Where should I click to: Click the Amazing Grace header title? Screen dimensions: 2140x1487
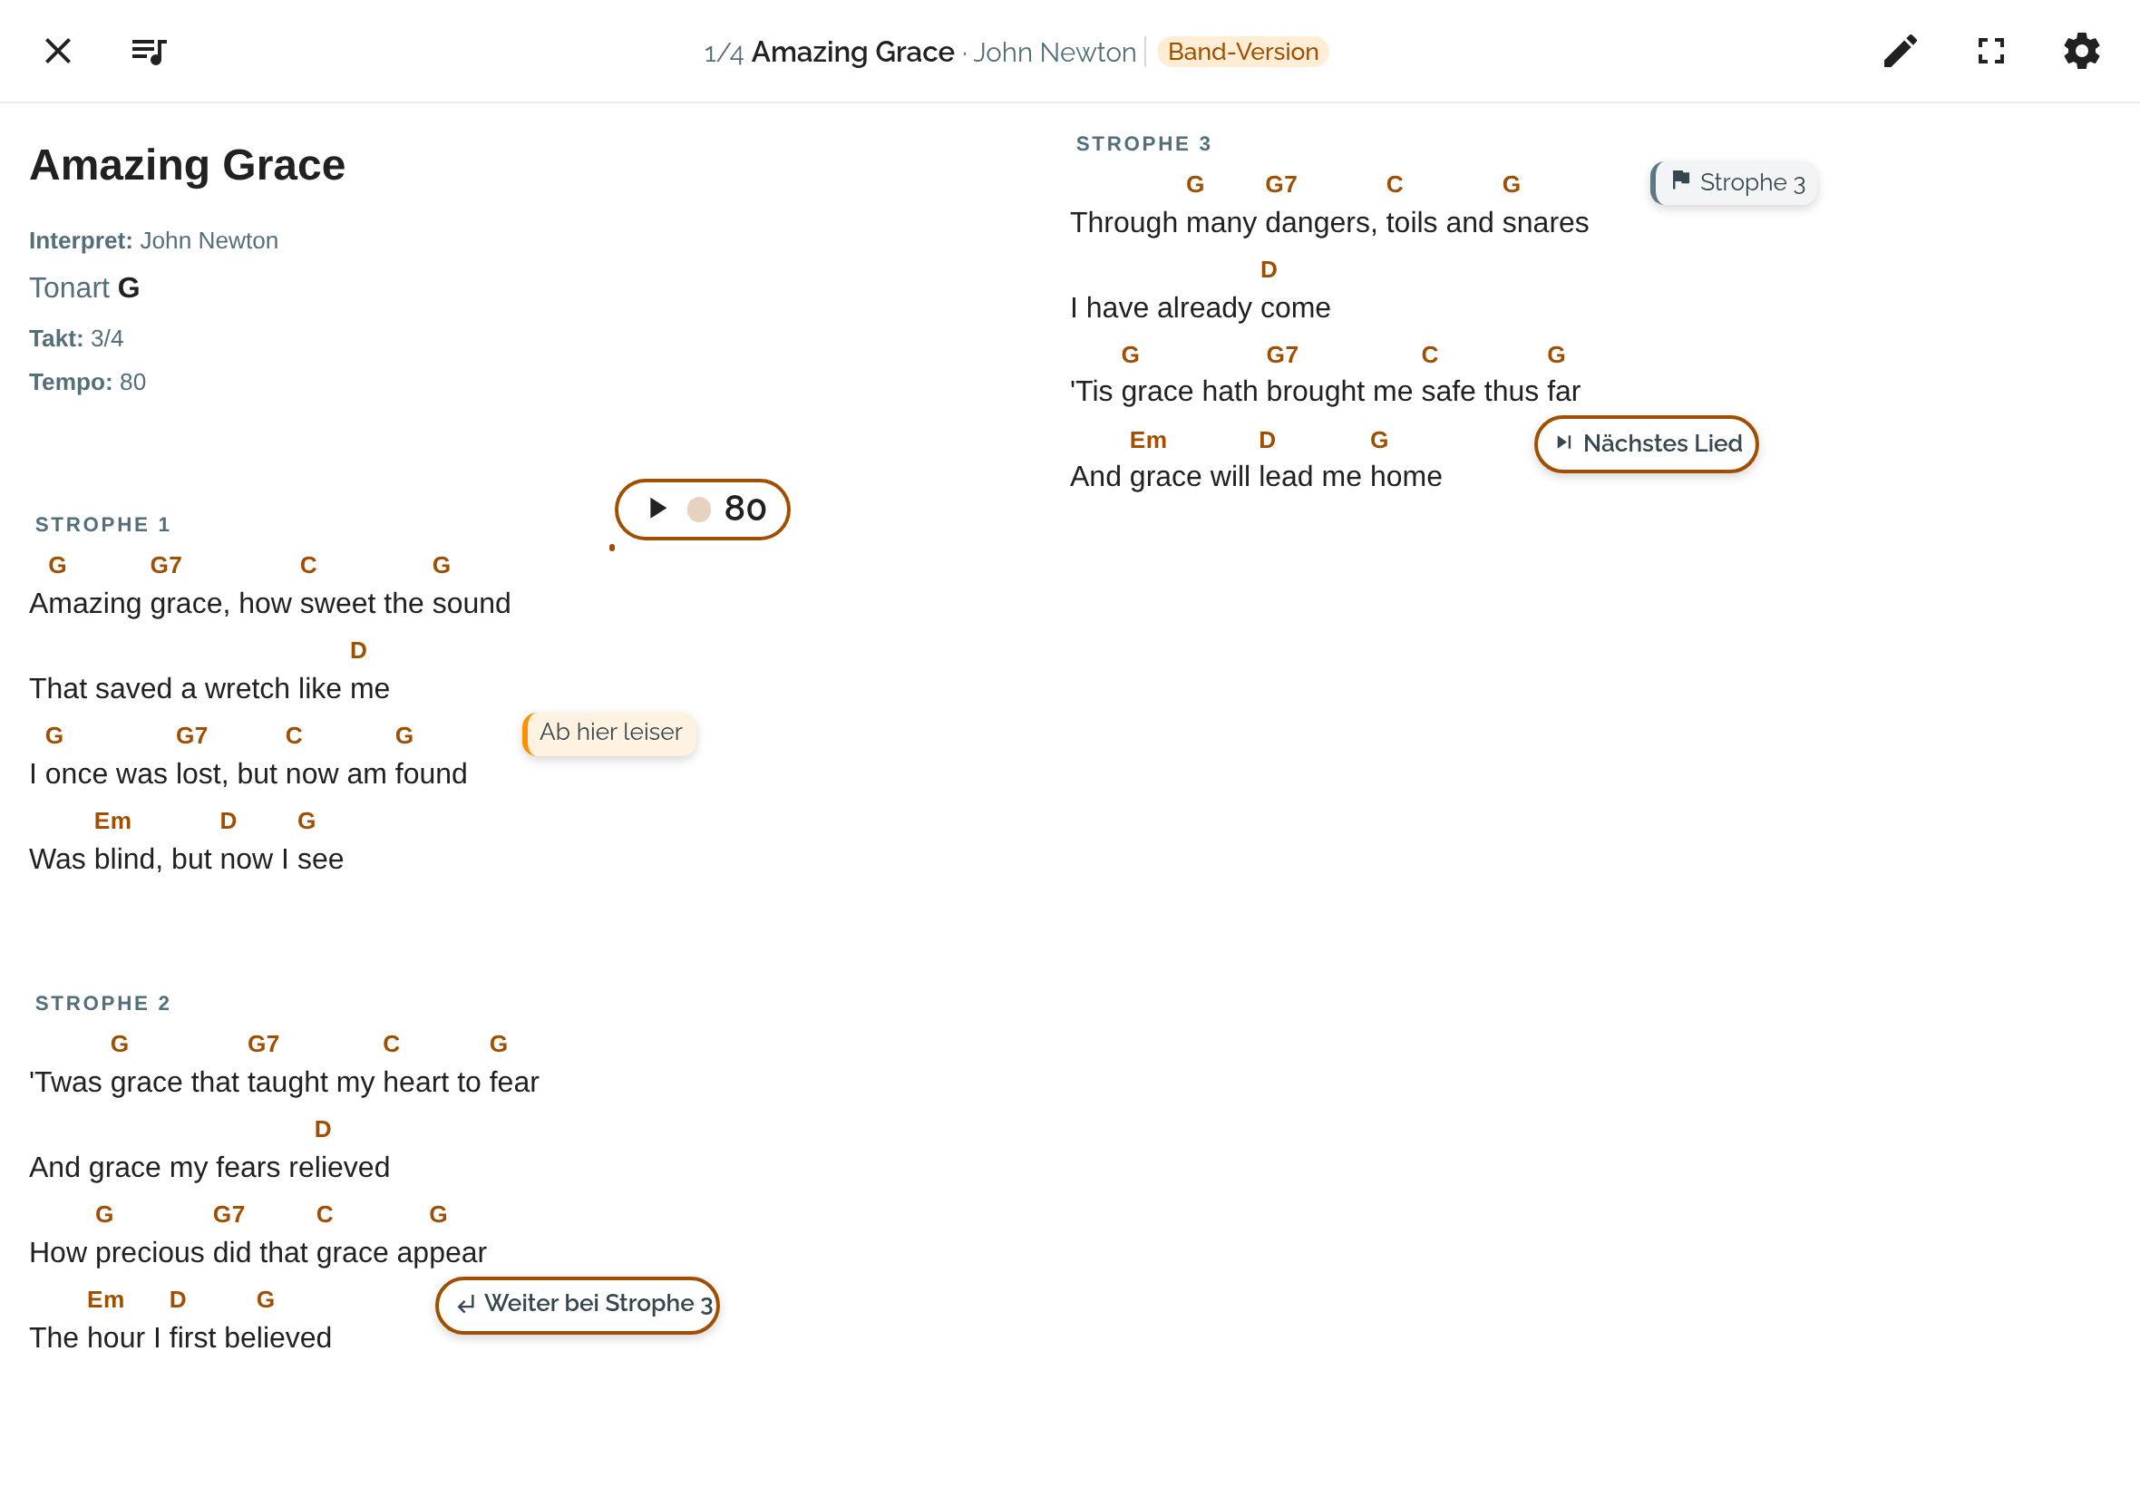[852, 52]
